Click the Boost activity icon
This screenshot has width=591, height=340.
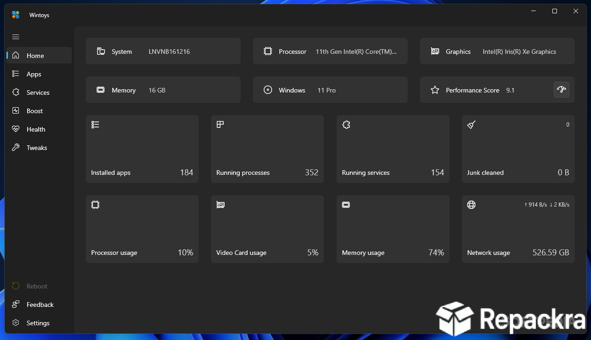coord(16,110)
